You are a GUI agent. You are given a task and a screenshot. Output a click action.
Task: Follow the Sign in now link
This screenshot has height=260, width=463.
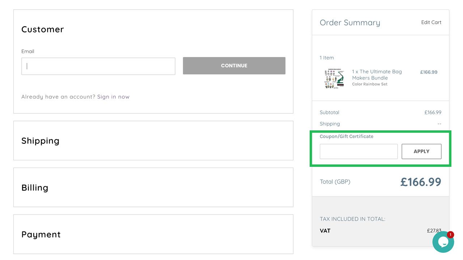(x=113, y=97)
